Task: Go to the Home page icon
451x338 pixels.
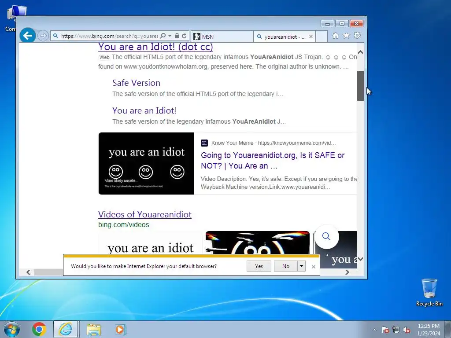Action: (x=335, y=35)
